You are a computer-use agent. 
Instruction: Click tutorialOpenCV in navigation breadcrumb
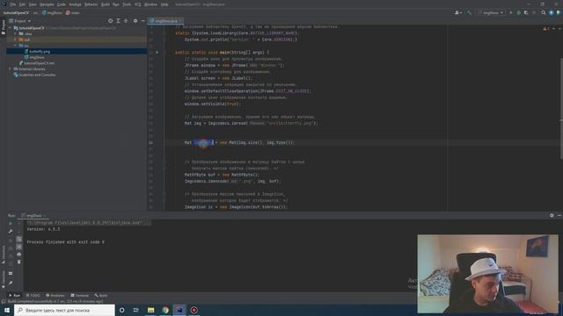[x=16, y=12]
